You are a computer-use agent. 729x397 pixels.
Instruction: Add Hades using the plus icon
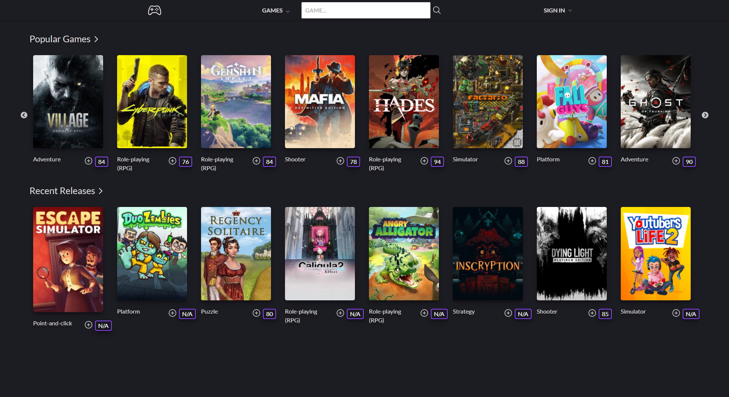pos(424,161)
